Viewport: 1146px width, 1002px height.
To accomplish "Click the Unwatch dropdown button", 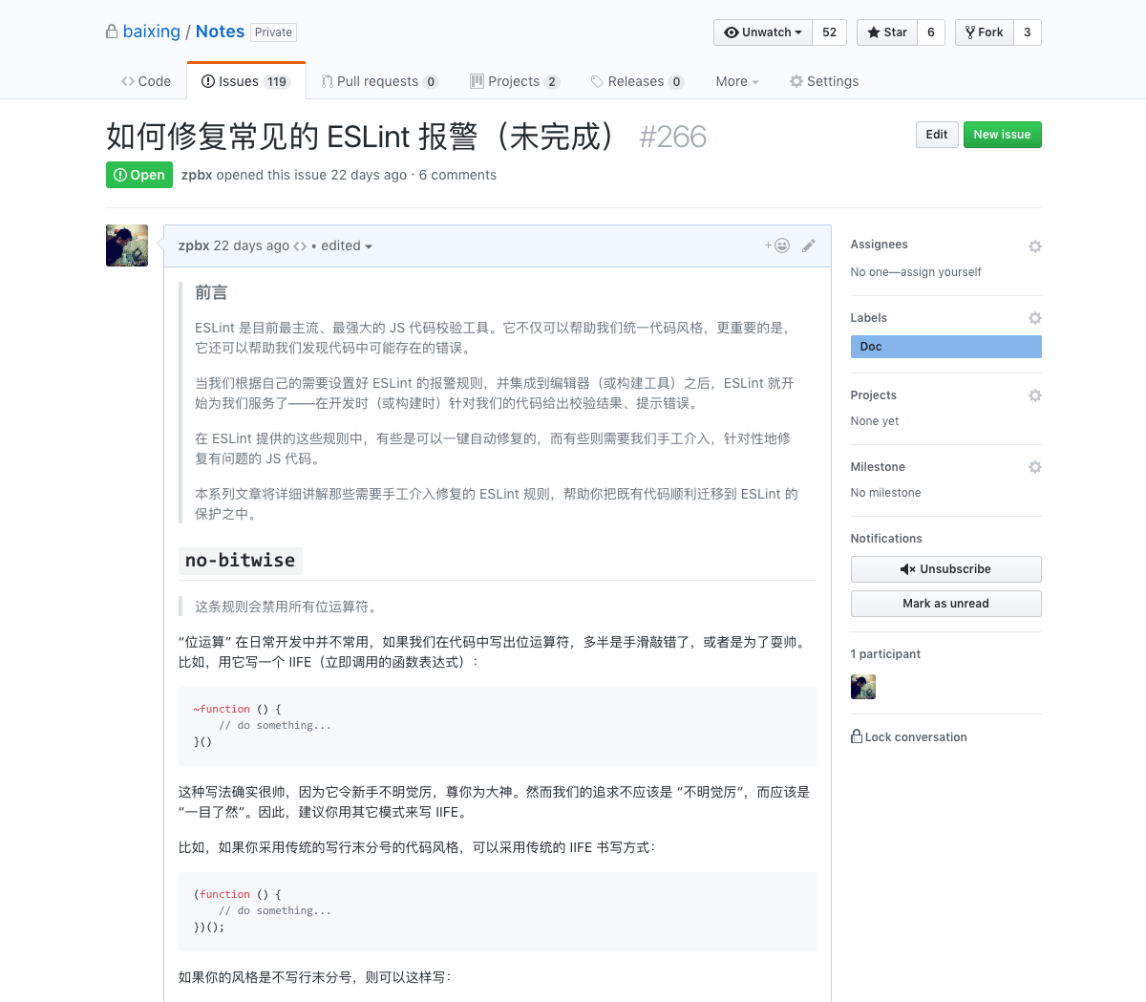I will click(763, 32).
